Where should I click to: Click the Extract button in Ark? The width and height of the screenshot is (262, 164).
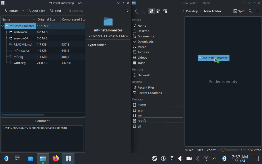click(11, 11)
